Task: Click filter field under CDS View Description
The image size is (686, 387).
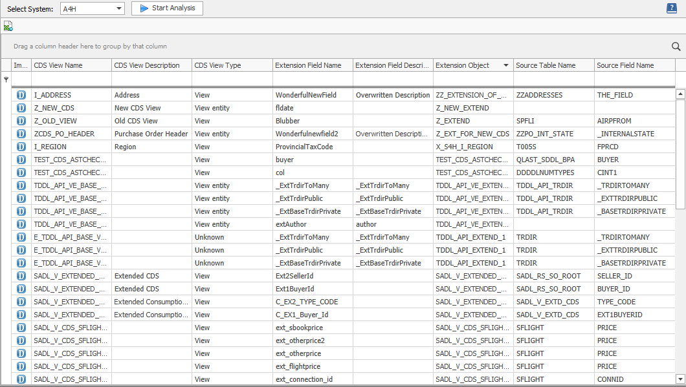Action: coord(151,79)
